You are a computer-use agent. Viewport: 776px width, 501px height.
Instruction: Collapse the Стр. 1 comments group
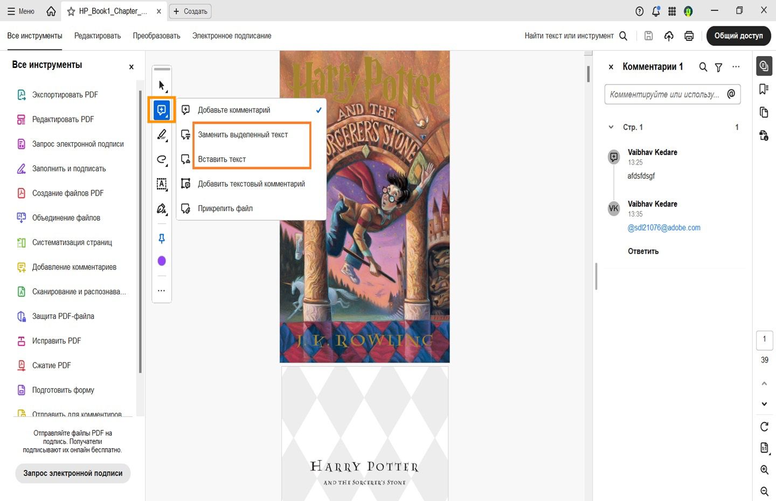(x=611, y=127)
